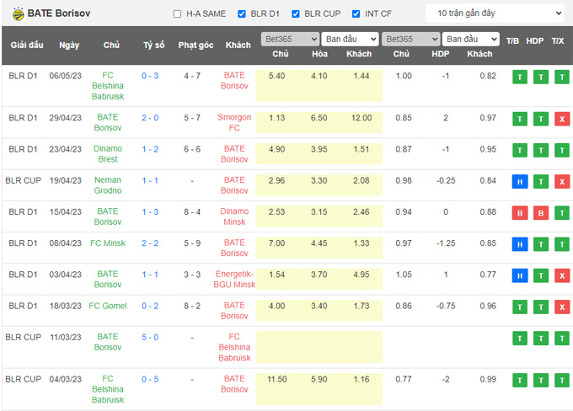Image resolution: width=573 pixels, height=411 pixels.
Task: Expand the first Bet365 bookmaker dropdown
Action: [x=290, y=40]
